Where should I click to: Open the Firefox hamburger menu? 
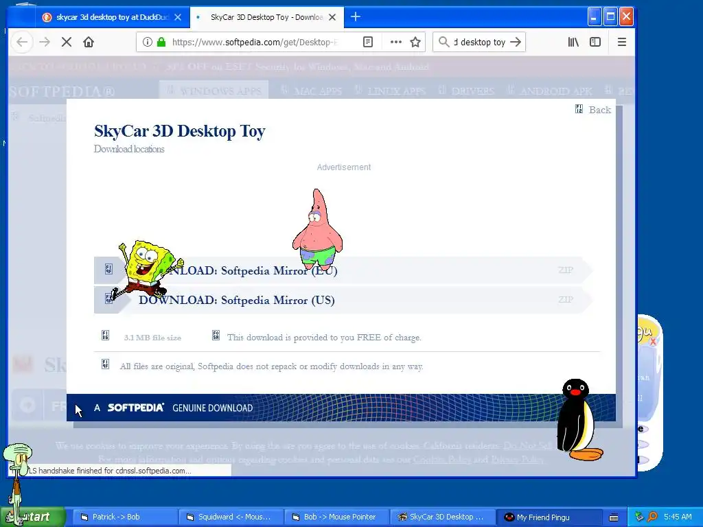tap(621, 42)
